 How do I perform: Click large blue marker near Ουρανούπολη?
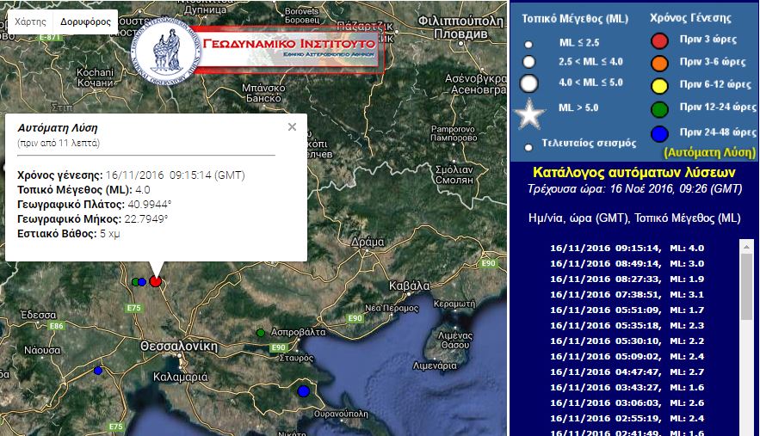[303, 391]
